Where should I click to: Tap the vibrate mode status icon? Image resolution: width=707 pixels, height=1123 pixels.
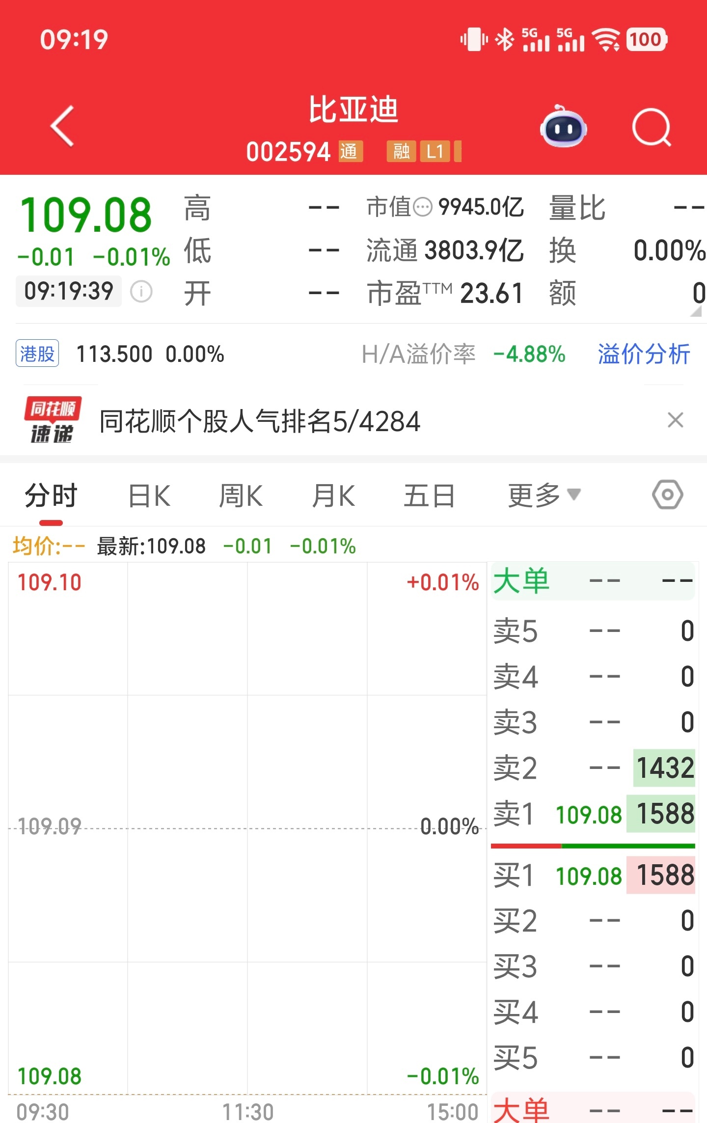click(474, 39)
